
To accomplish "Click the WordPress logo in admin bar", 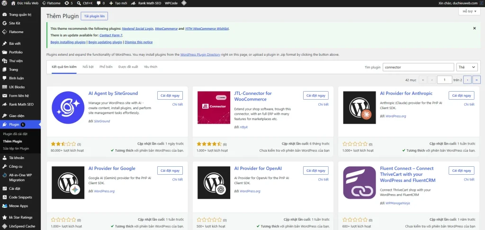I will click(4, 3).
